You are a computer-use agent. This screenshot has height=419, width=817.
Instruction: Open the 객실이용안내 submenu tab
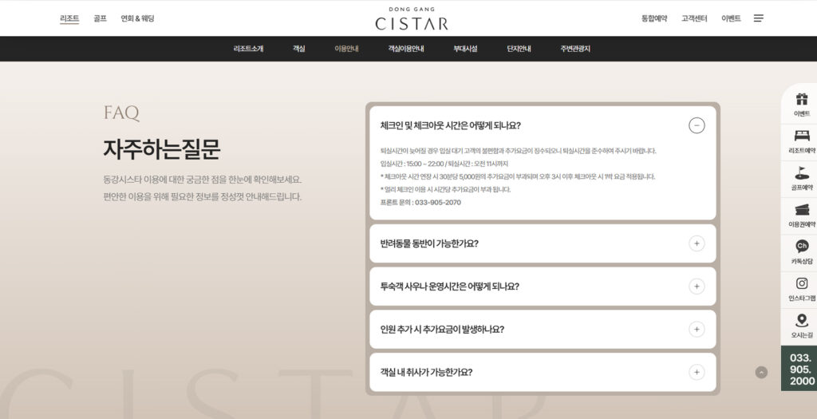pyautogui.click(x=406, y=49)
